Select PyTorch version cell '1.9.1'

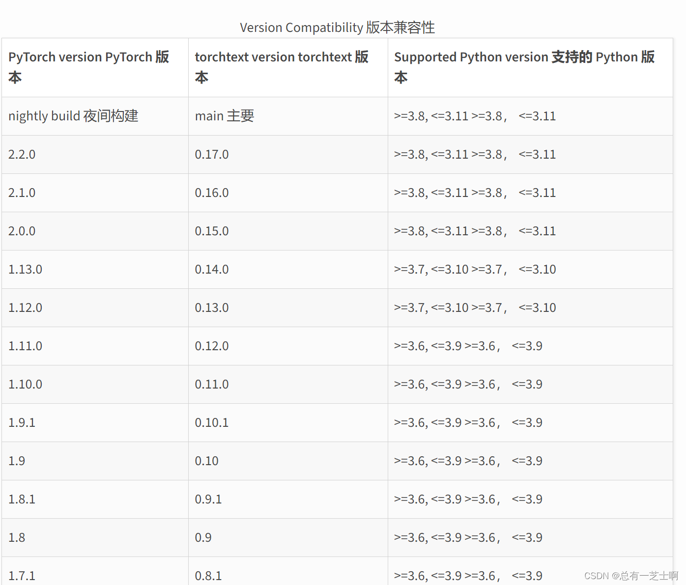point(95,423)
